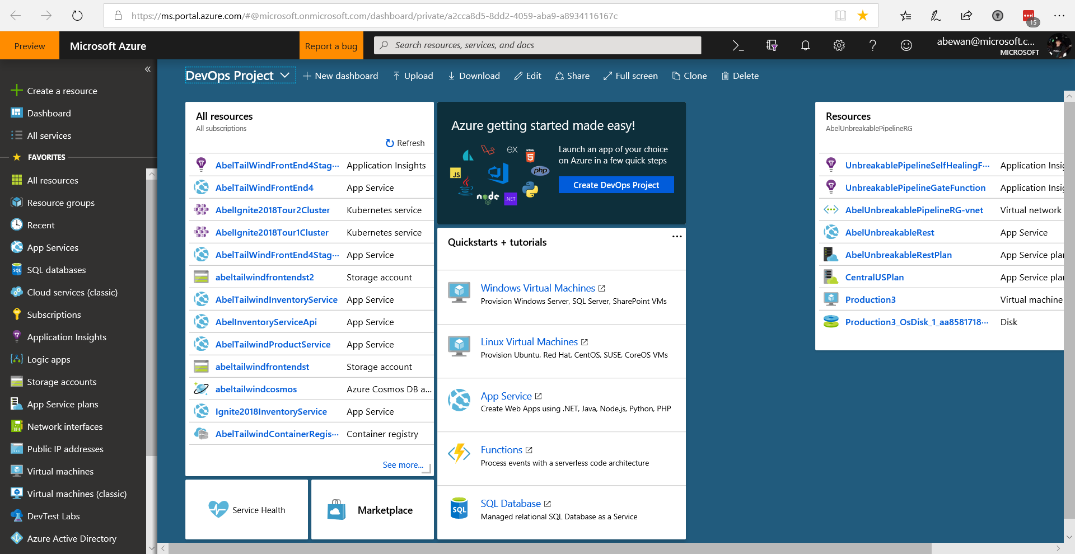Open the notifications bell

coord(805,45)
